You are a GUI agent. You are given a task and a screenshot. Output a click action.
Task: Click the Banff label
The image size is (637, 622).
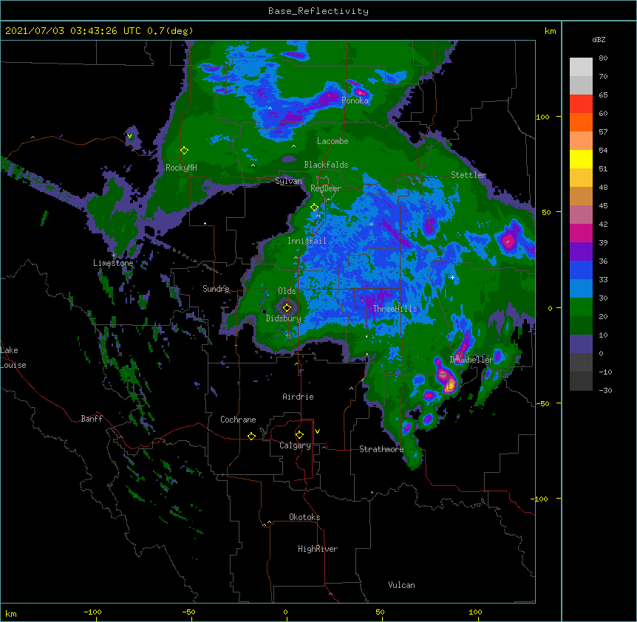[92, 419]
